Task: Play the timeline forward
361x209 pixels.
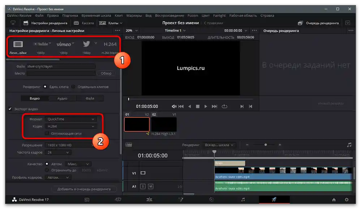Action: (x=206, y=106)
